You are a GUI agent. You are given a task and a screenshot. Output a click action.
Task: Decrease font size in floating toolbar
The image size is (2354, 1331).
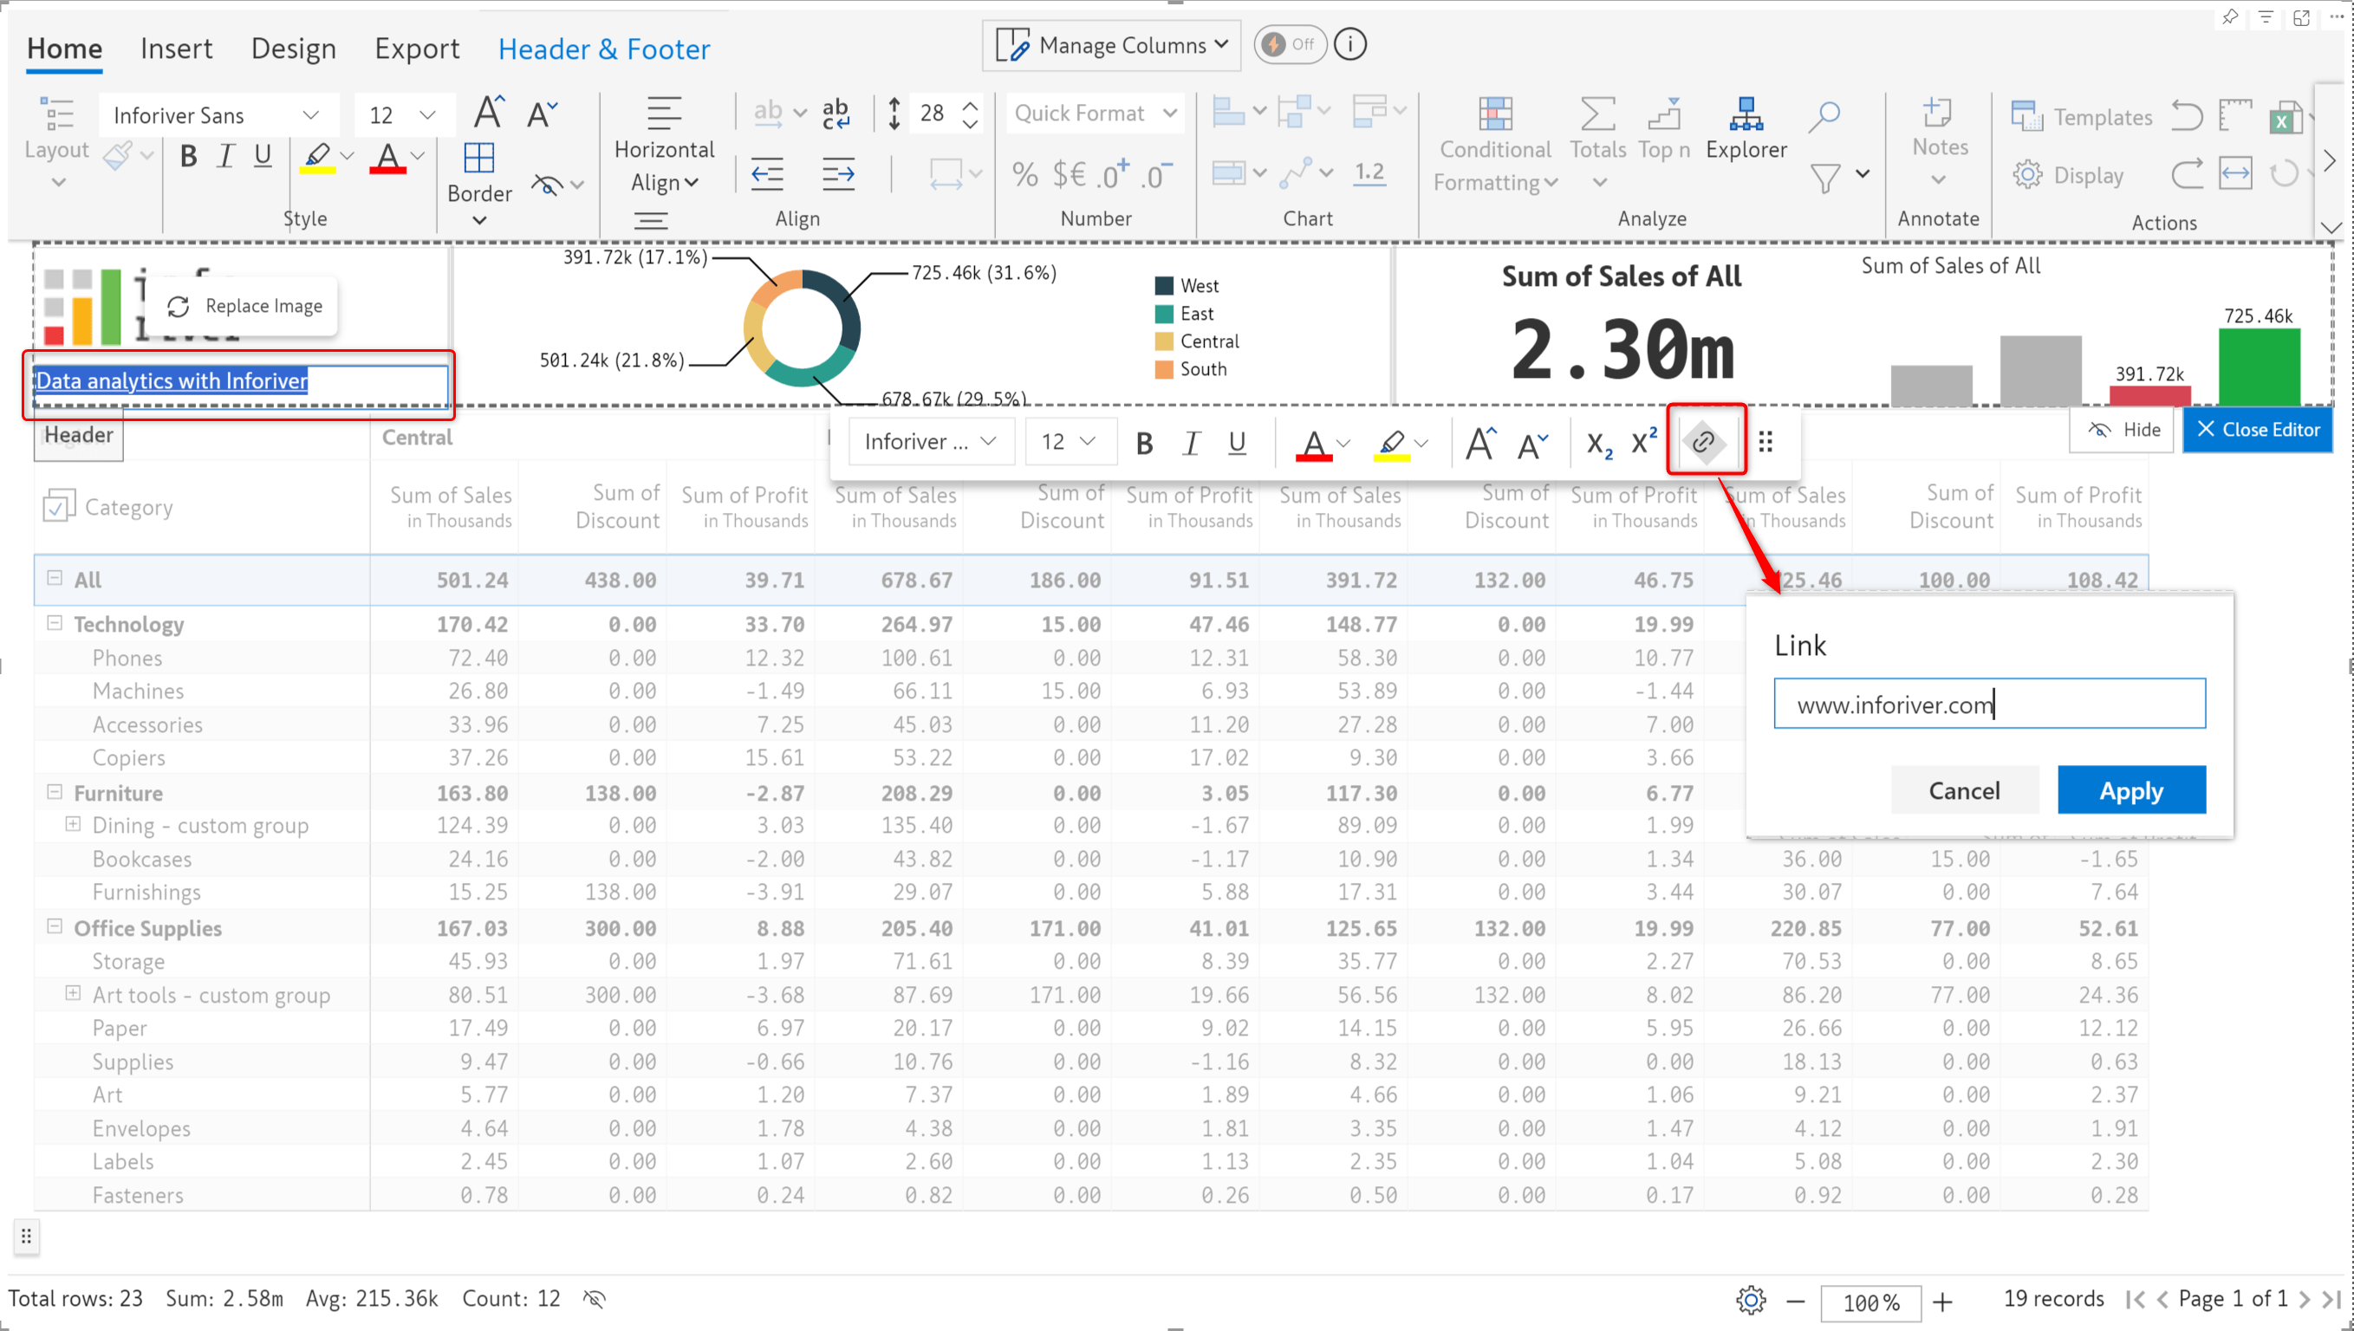[1533, 445]
